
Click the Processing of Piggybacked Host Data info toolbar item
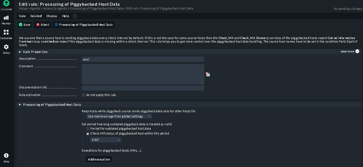[x=84, y=24]
